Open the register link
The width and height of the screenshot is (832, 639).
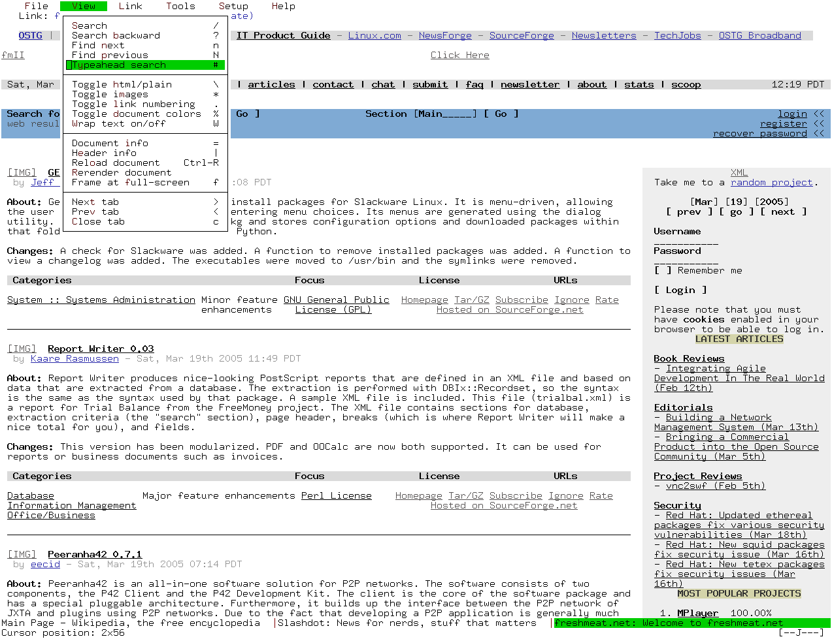pyautogui.click(x=784, y=124)
